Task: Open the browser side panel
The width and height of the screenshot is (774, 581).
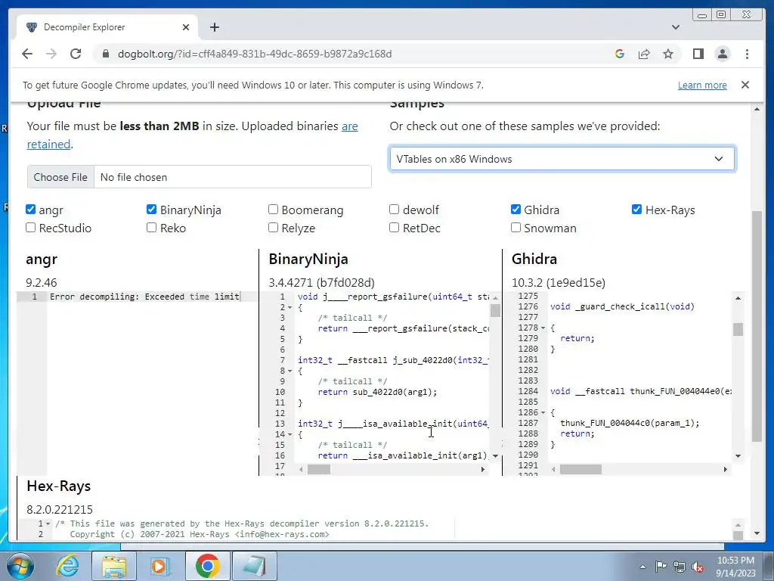Action: (698, 54)
